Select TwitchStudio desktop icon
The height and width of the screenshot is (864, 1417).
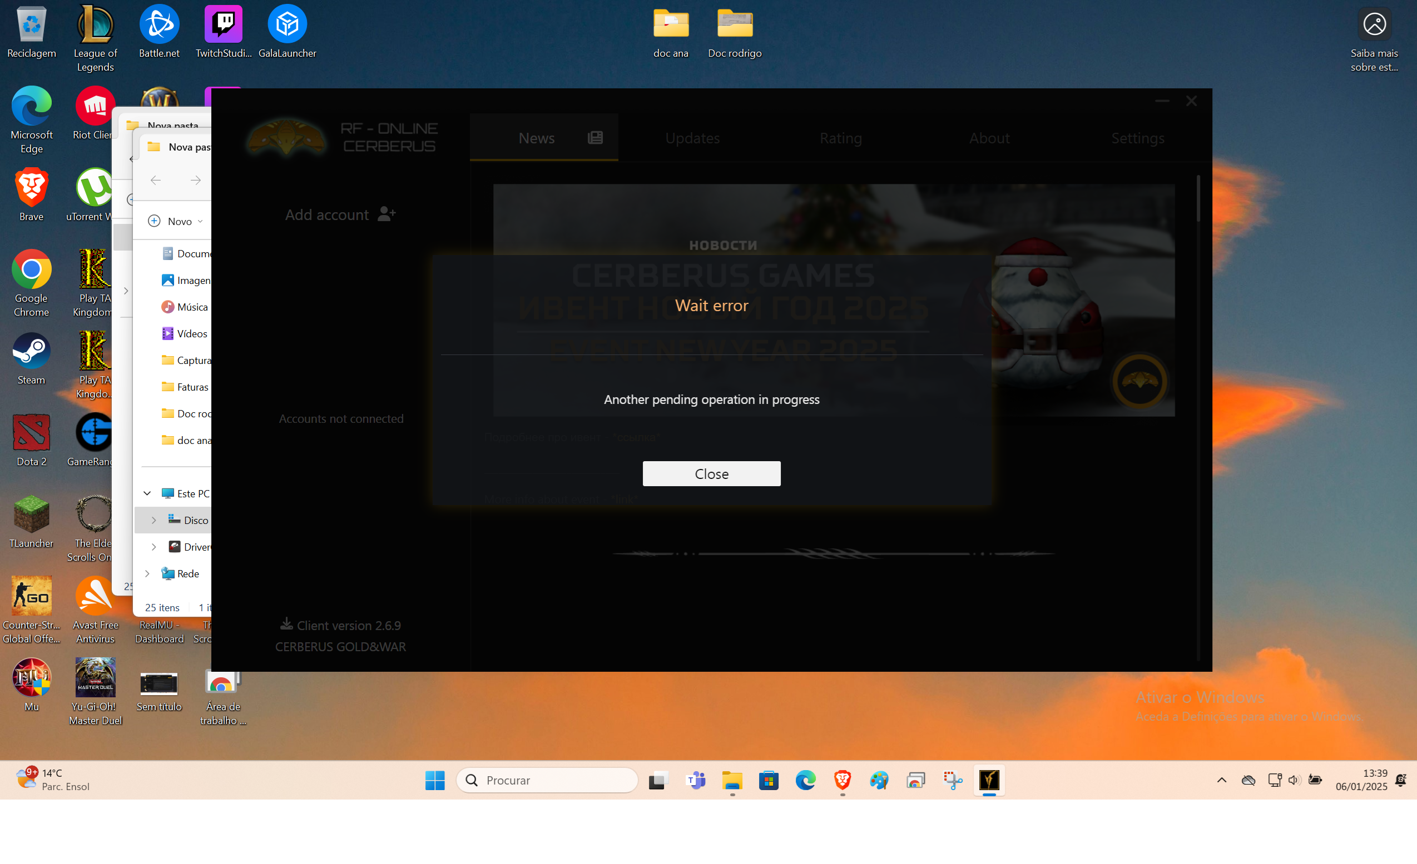click(x=223, y=33)
